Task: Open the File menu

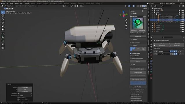Action: tap(4, 3)
